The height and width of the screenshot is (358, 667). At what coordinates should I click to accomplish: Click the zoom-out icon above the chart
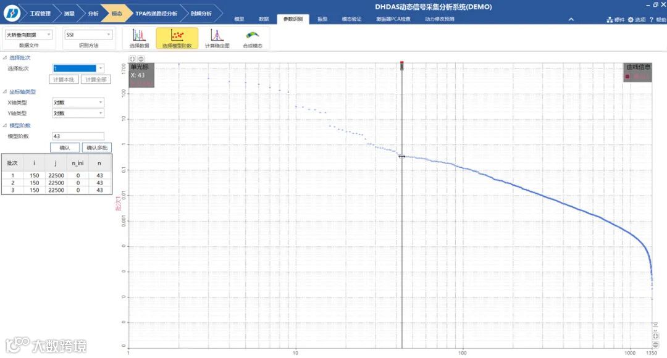point(141,59)
